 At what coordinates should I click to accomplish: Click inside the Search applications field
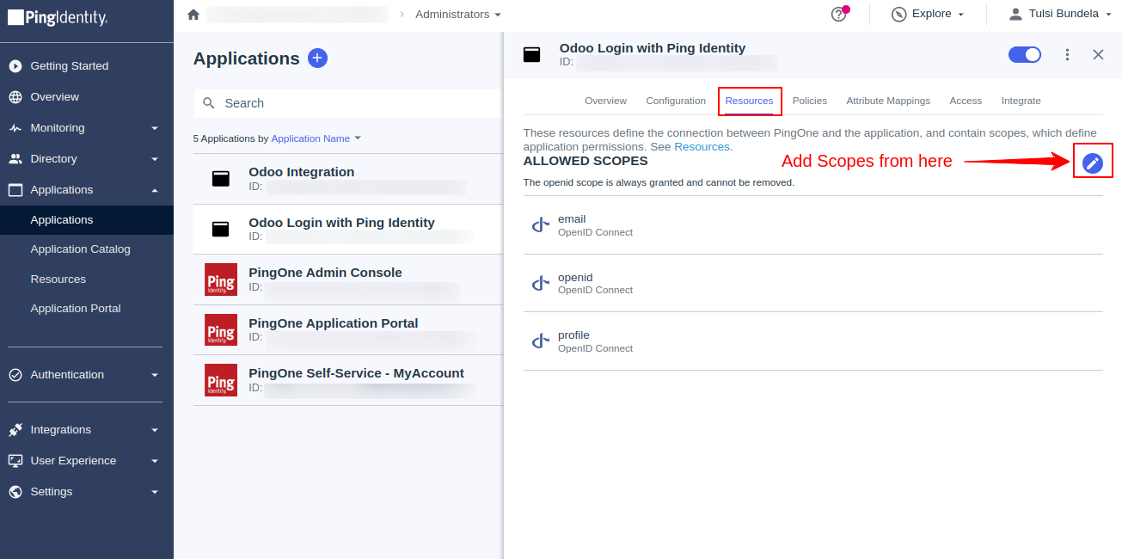tap(347, 103)
